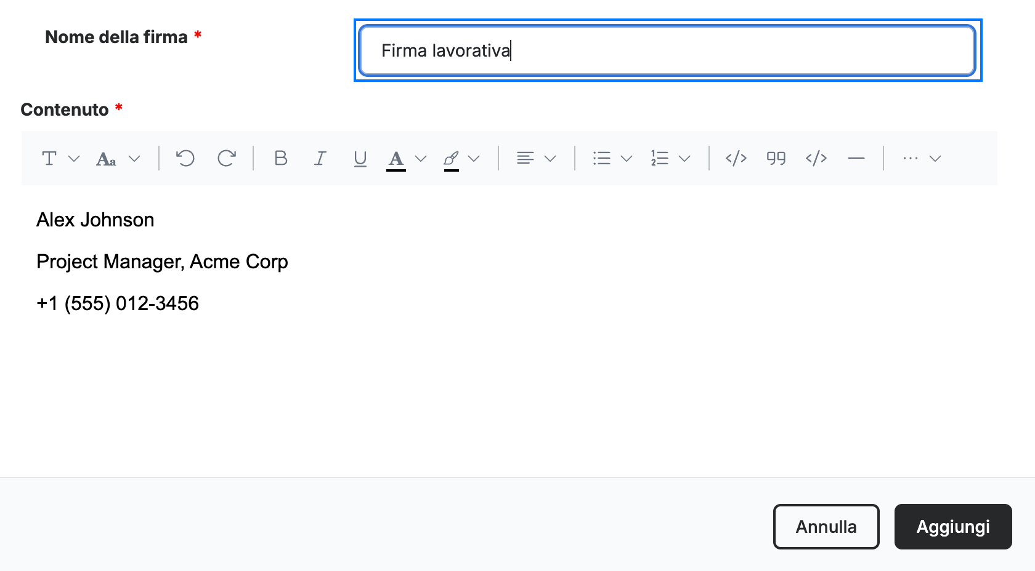The image size is (1035, 571).
Task: Select the text color A icon
Action: tap(396, 159)
